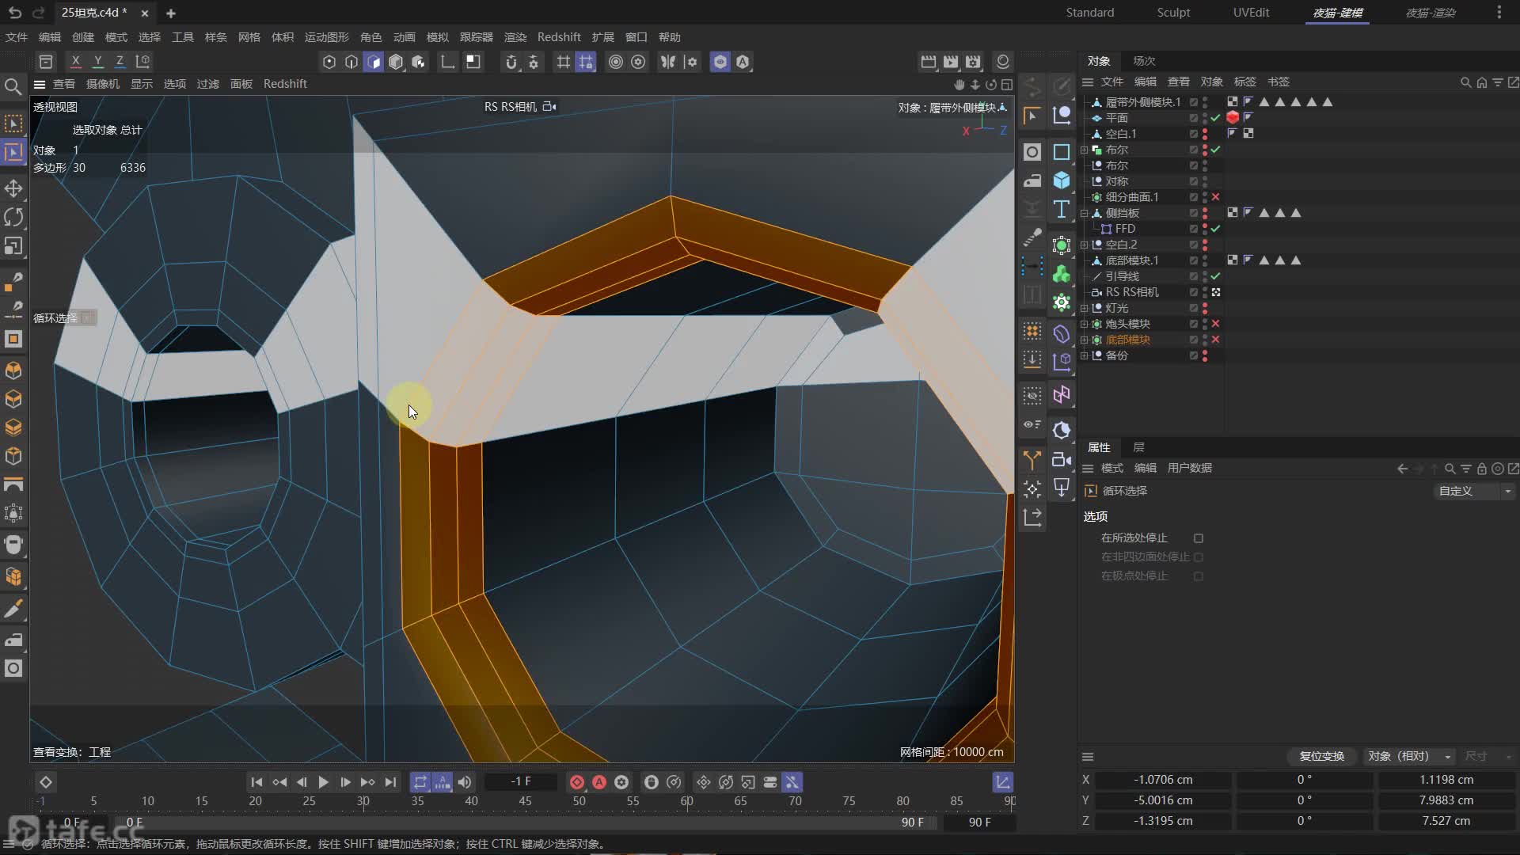Close the 25坦克.c4d tab
Image resolution: width=1520 pixels, height=855 pixels.
(144, 13)
